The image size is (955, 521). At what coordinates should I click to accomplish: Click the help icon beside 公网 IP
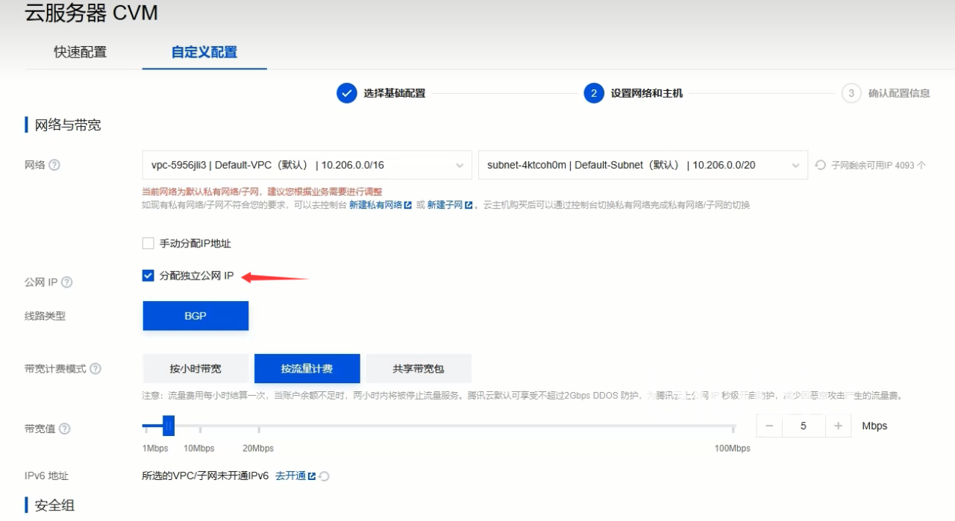tap(67, 282)
